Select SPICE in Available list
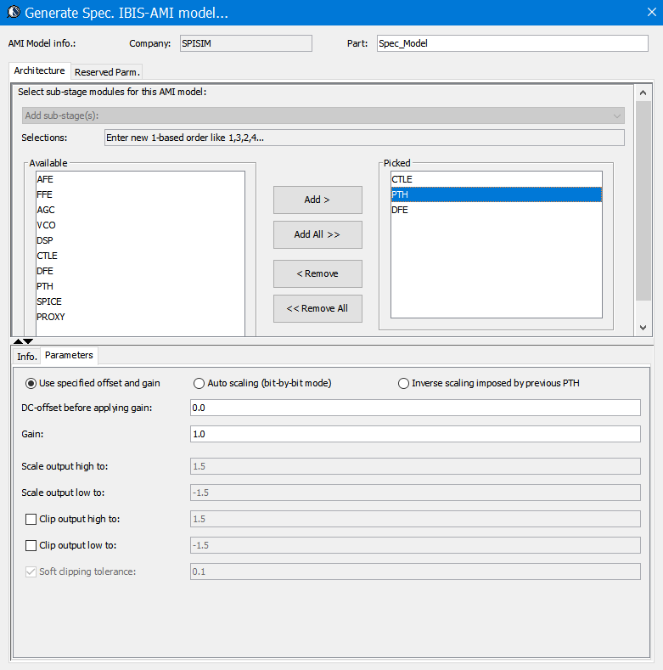 (x=49, y=301)
